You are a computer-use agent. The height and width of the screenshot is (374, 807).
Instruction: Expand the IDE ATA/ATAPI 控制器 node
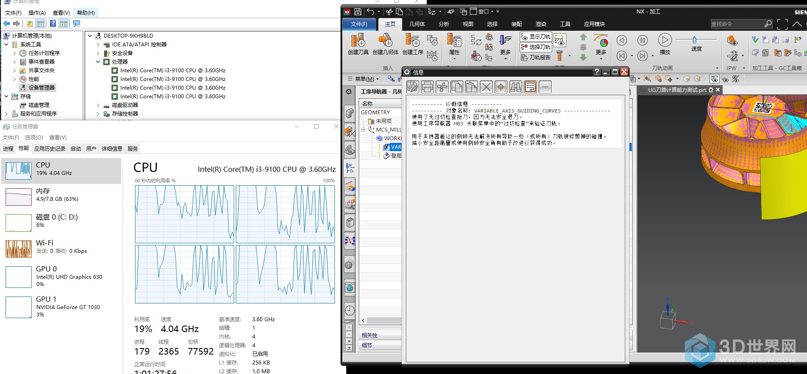(x=98, y=45)
